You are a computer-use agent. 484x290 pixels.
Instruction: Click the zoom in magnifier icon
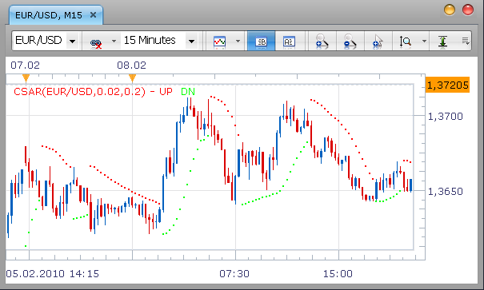[x=322, y=42]
